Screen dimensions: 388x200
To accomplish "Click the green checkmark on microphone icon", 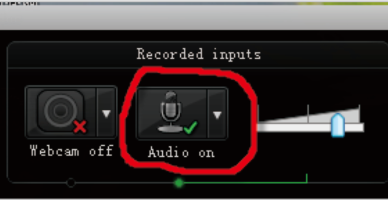I will coord(190,127).
